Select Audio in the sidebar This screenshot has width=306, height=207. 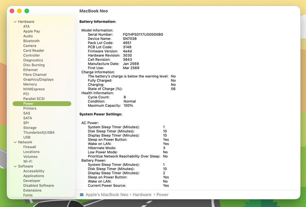pos(28,36)
